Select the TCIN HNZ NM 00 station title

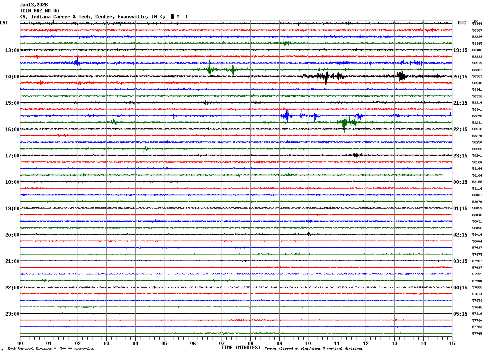[39, 11]
